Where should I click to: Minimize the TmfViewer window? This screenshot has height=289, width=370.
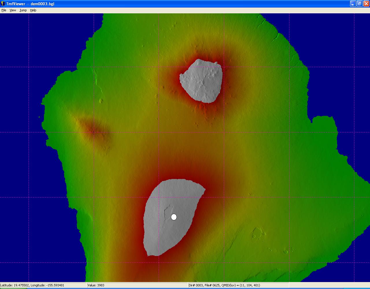[353, 4]
